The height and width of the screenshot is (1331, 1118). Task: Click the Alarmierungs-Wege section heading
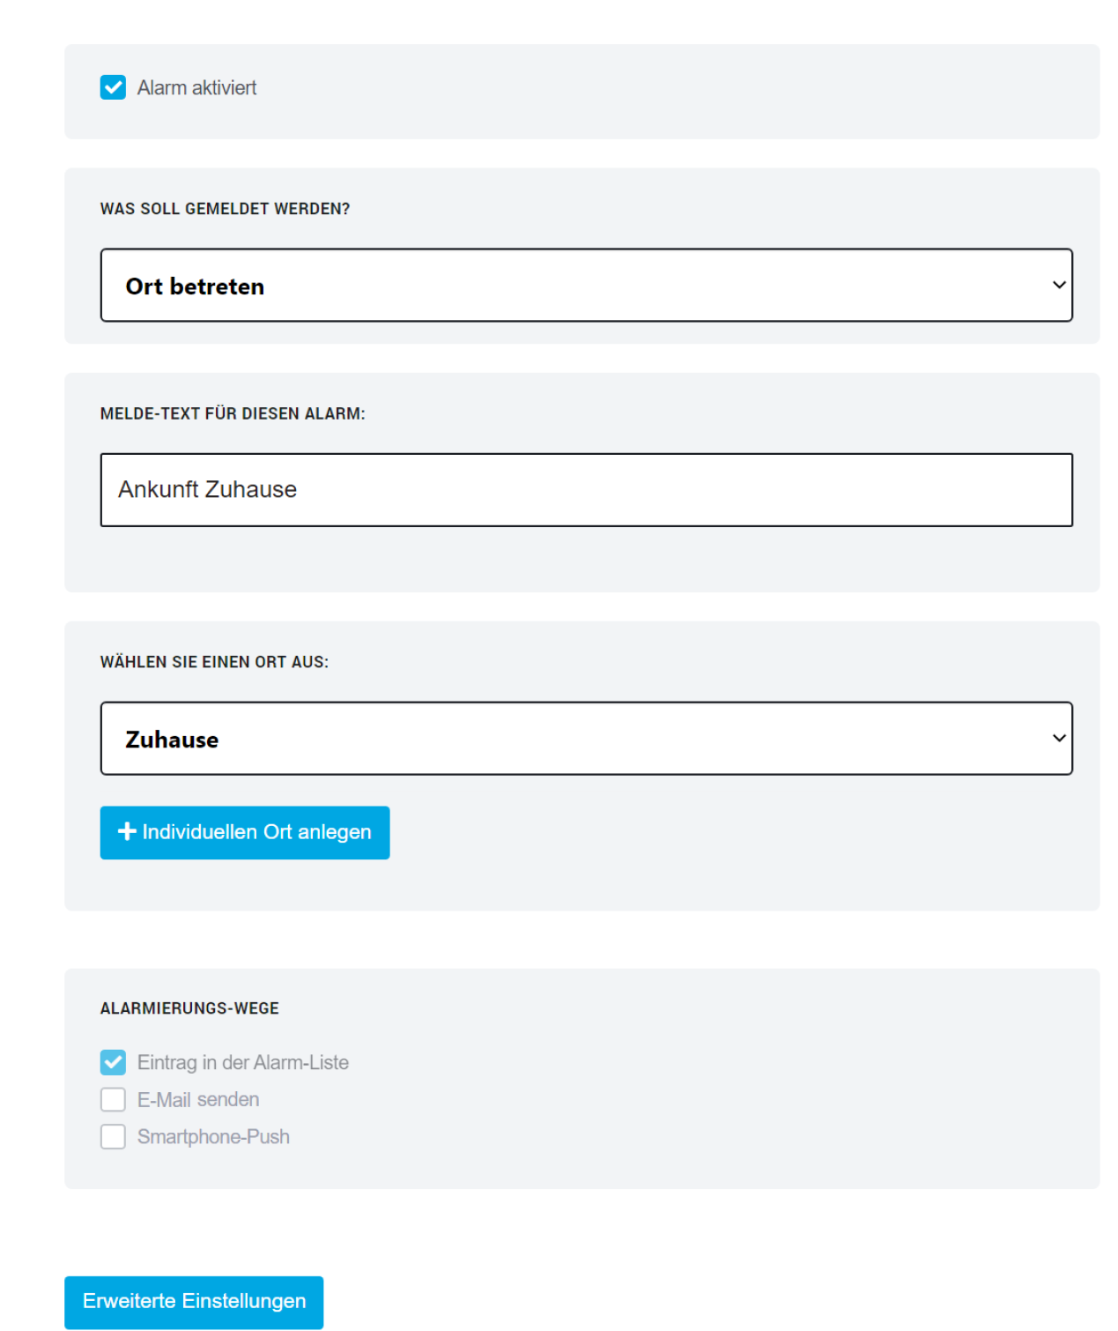coord(189,1008)
